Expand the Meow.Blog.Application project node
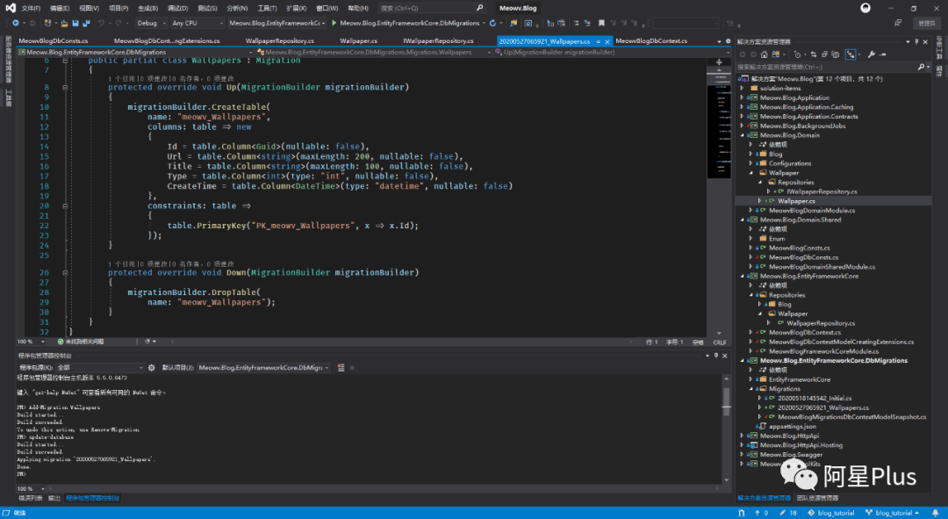 [742, 97]
